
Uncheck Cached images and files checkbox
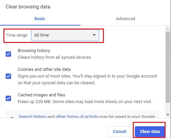point(8,98)
